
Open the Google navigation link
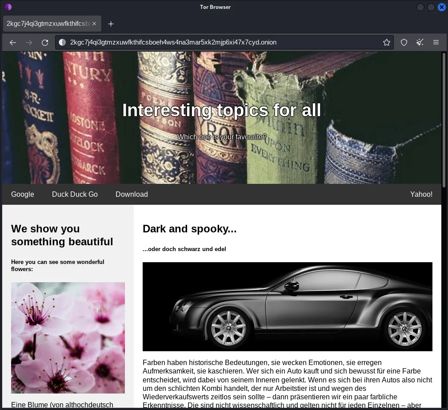pos(23,194)
